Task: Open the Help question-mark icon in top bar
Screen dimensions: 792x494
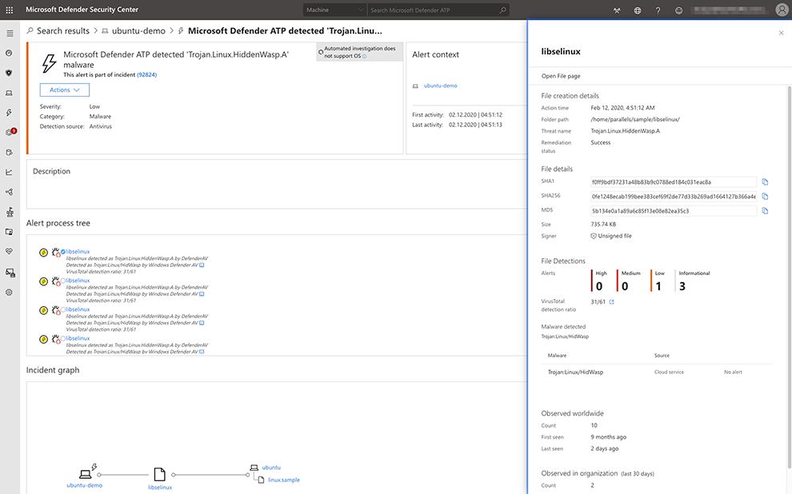Action: 658,10
